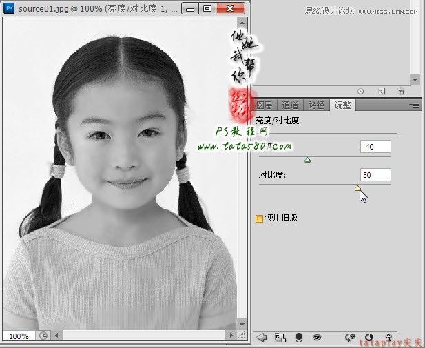Reset adjustment to defaults

coord(369,338)
